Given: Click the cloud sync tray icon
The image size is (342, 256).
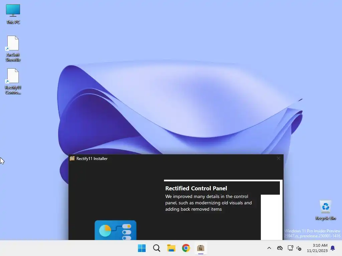Looking at the screenshot, I should (x=280, y=248).
